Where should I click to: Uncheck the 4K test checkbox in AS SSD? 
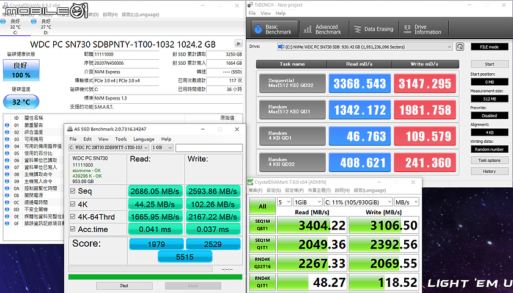pos(73,204)
